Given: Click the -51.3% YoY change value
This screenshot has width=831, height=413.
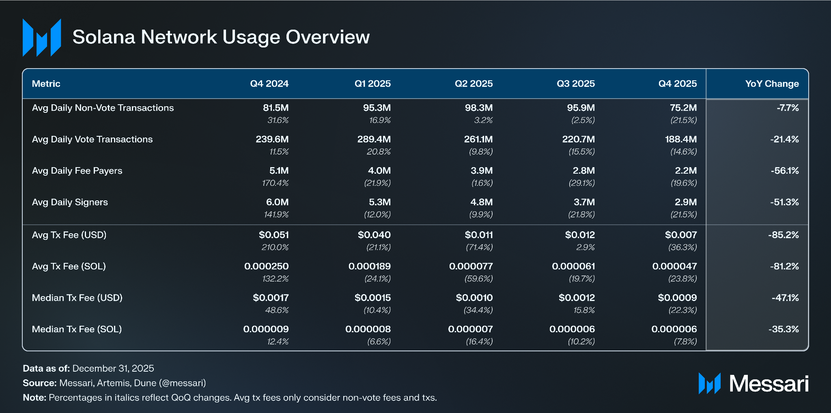Looking at the screenshot, I should tap(784, 202).
